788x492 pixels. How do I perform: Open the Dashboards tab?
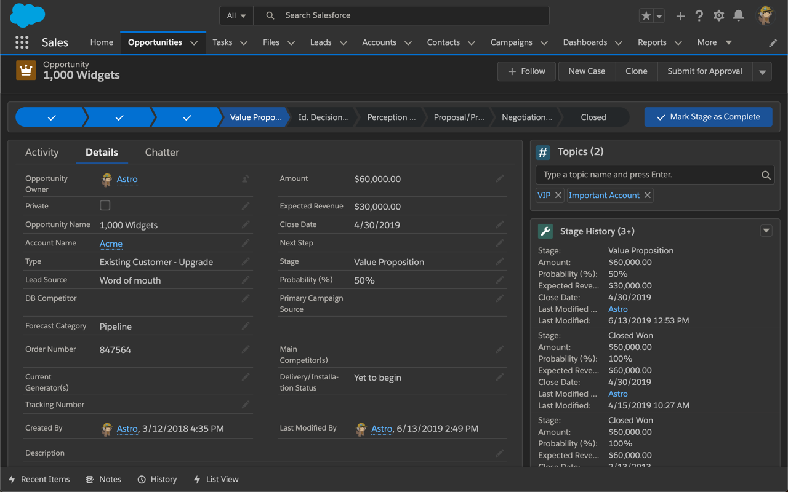pyautogui.click(x=585, y=42)
